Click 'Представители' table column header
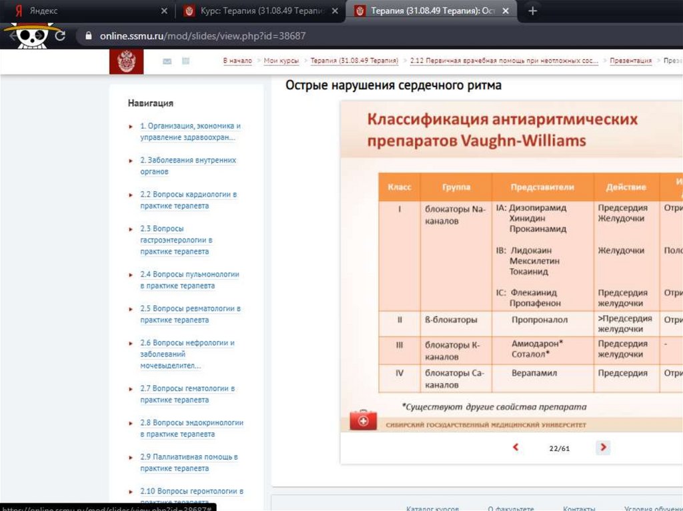Screen dimensions: 683x511 [x=542, y=187]
